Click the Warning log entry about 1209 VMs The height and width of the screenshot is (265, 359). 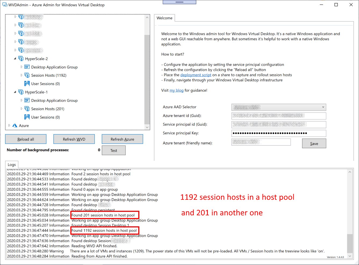point(166,251)
